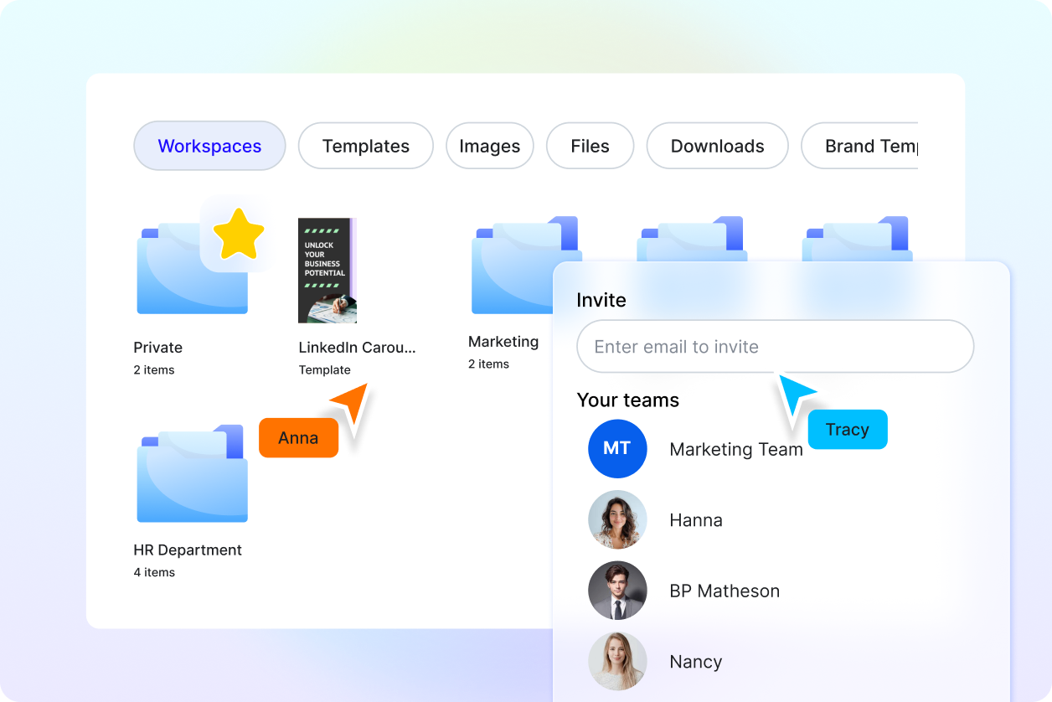This screenshot has width=1052, height=702.
Task: Click the yellow star favorite badge
Action: tap(239, 233)
